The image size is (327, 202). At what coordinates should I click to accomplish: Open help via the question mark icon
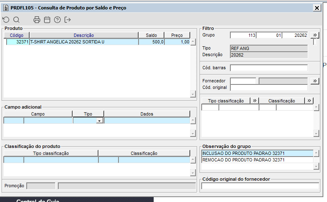point(57,20)
